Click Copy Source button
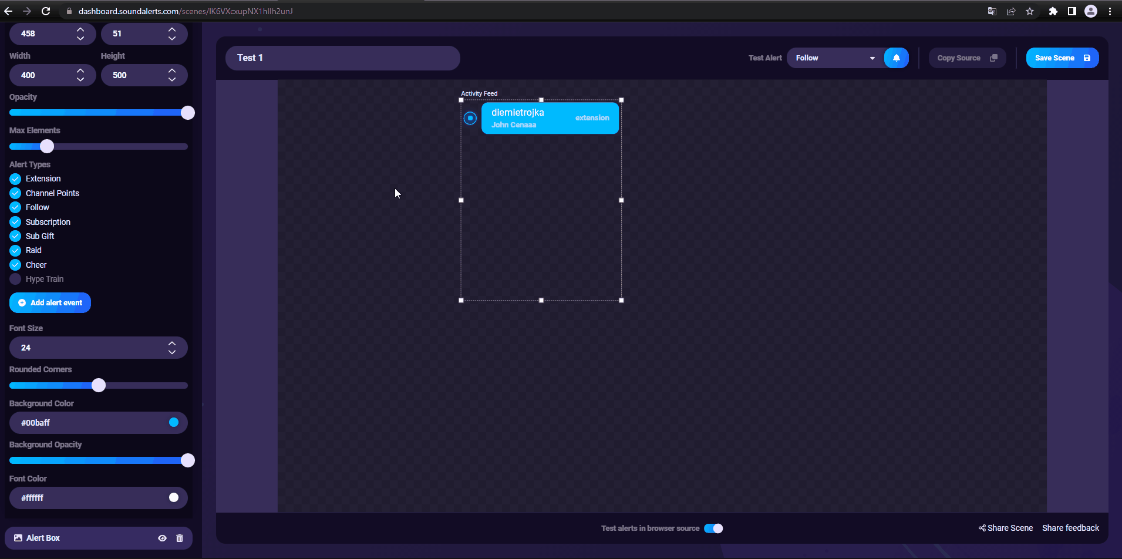Screen dimensions: 1122x559 point(967,58)
